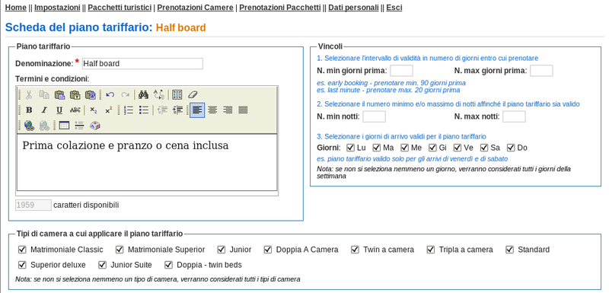Screen dimensions: 609x293
Task: Click the N. min notti field
Action: pyautogui.click(x=374, y=116)
